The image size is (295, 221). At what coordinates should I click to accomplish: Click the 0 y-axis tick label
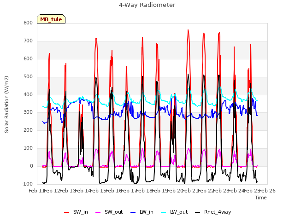point(31,166)
